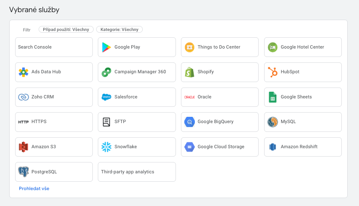Click the Amazon S3 icon
The height and width of the screenshot is (206, 359).
pos(23,147)
